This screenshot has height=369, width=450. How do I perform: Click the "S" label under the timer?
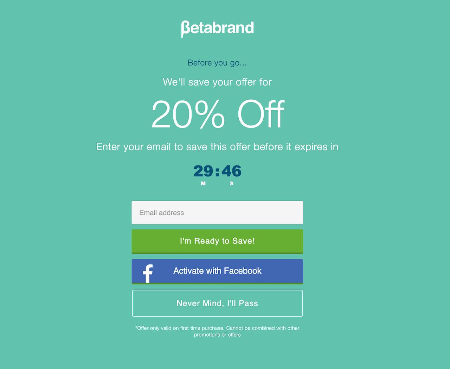[231, 183]
